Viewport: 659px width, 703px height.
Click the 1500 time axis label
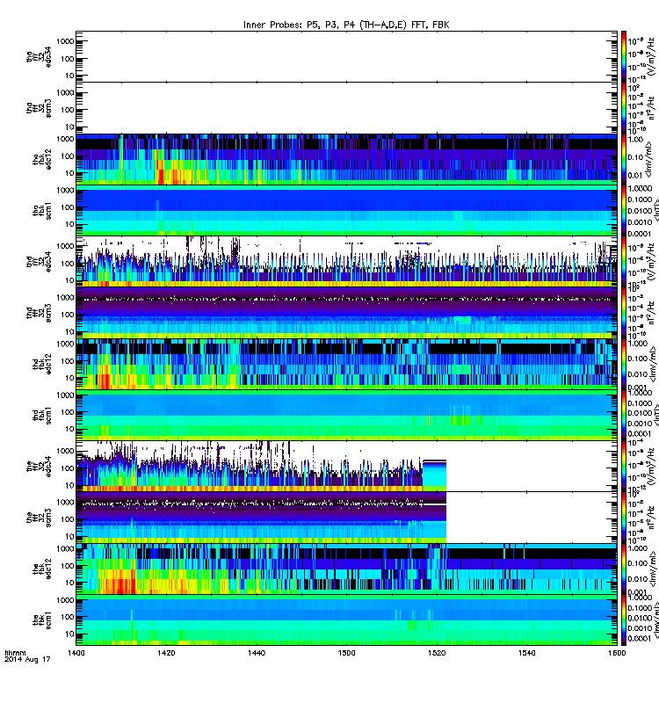[x=346, y=653]
